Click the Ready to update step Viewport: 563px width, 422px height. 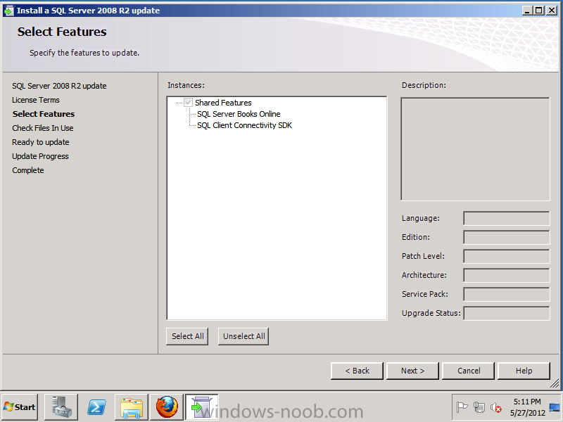coord(41,142)
